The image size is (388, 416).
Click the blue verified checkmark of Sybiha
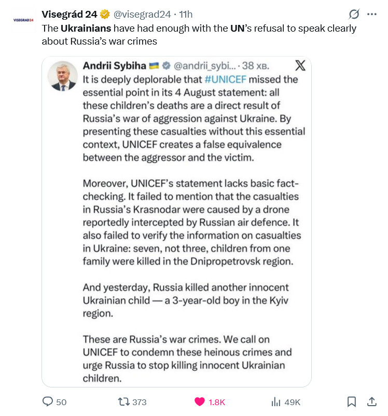click(166, 65)
